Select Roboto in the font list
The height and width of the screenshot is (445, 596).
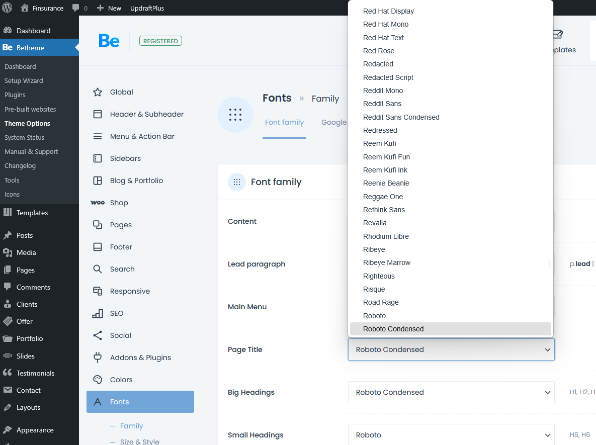click(x=451, y=316)
